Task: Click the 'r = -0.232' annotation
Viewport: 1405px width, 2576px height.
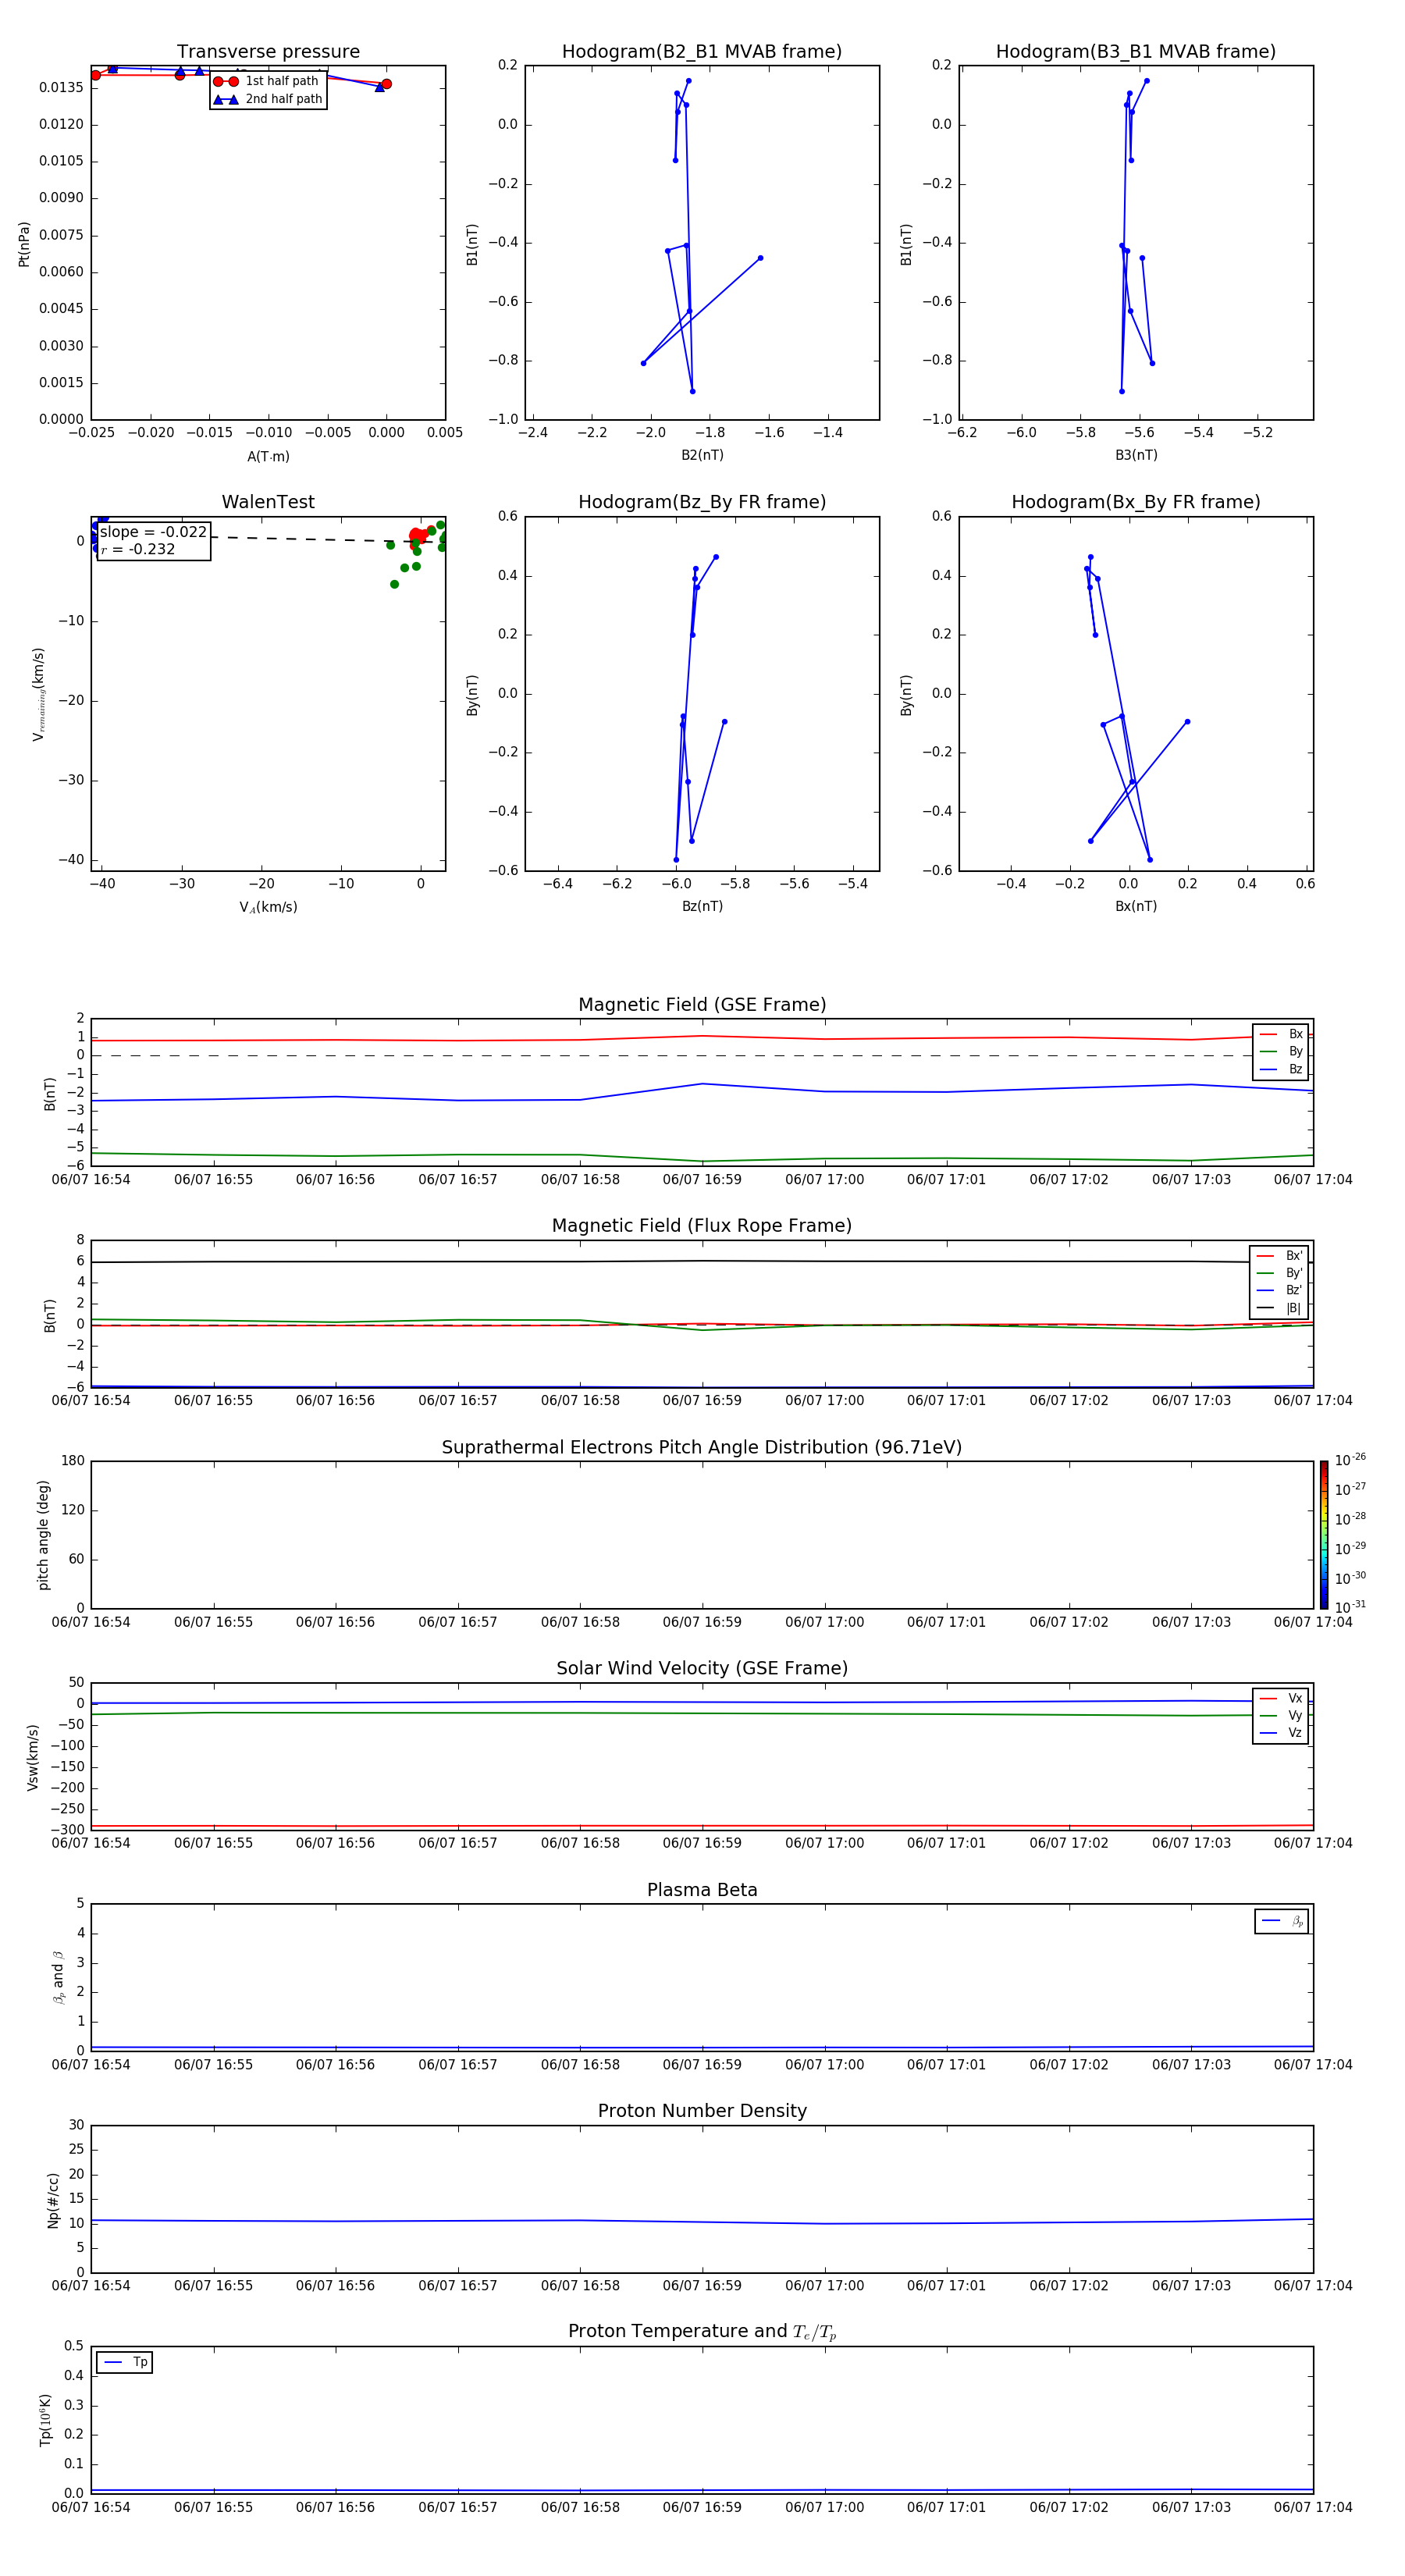Action: 138,549
